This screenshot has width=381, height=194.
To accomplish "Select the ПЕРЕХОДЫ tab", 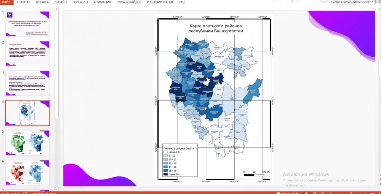I will (81, 2).
